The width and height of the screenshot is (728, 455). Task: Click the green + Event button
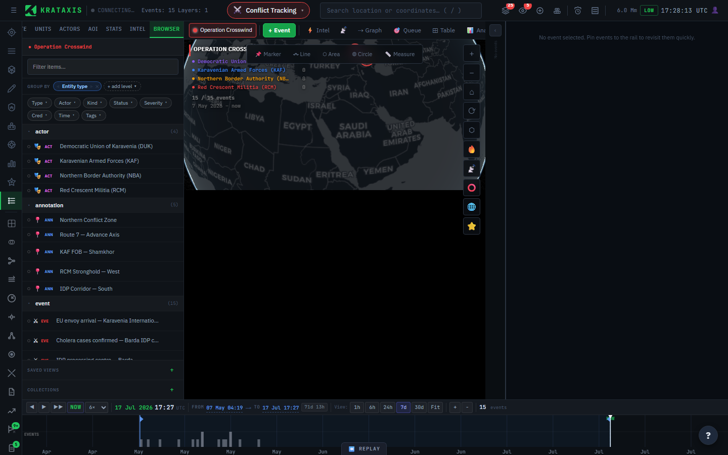tap(279, 30)
